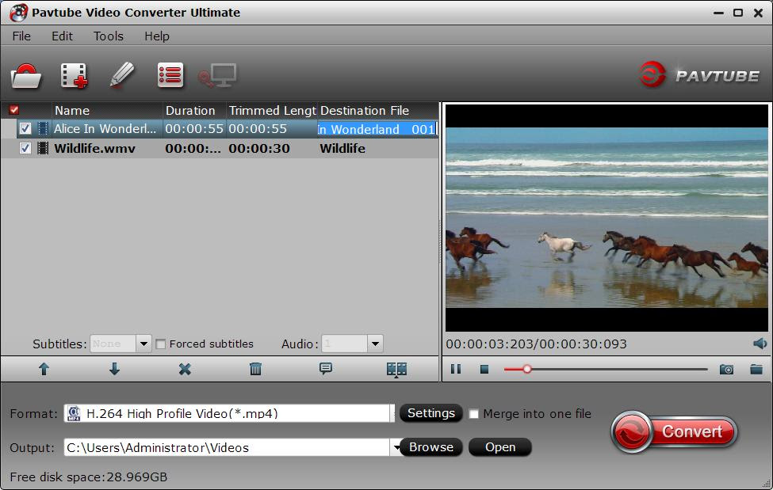Pause the video preview
773x490 pixels.
point(456,369)
